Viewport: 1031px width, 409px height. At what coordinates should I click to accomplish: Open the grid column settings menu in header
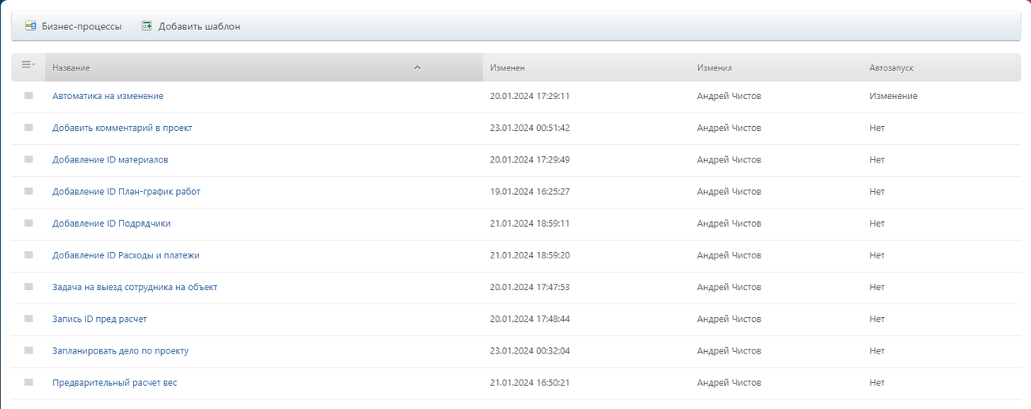click(x=28, y=65)
